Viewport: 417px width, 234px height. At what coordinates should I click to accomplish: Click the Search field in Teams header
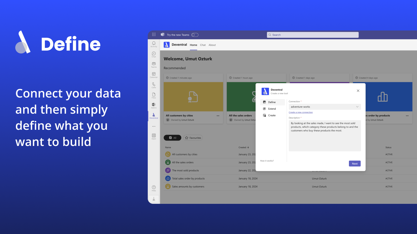313,35
